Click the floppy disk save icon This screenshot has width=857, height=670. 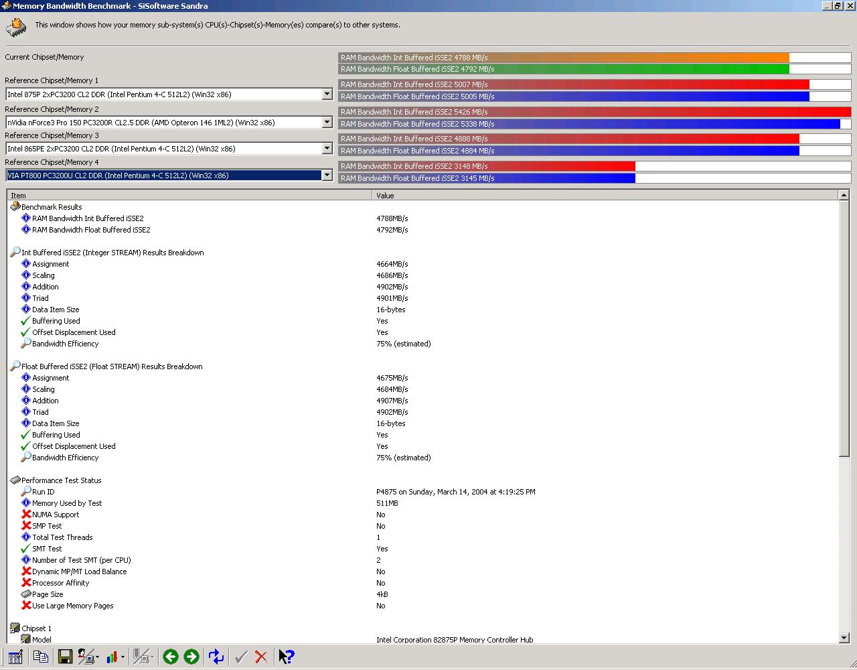[65, 657]
